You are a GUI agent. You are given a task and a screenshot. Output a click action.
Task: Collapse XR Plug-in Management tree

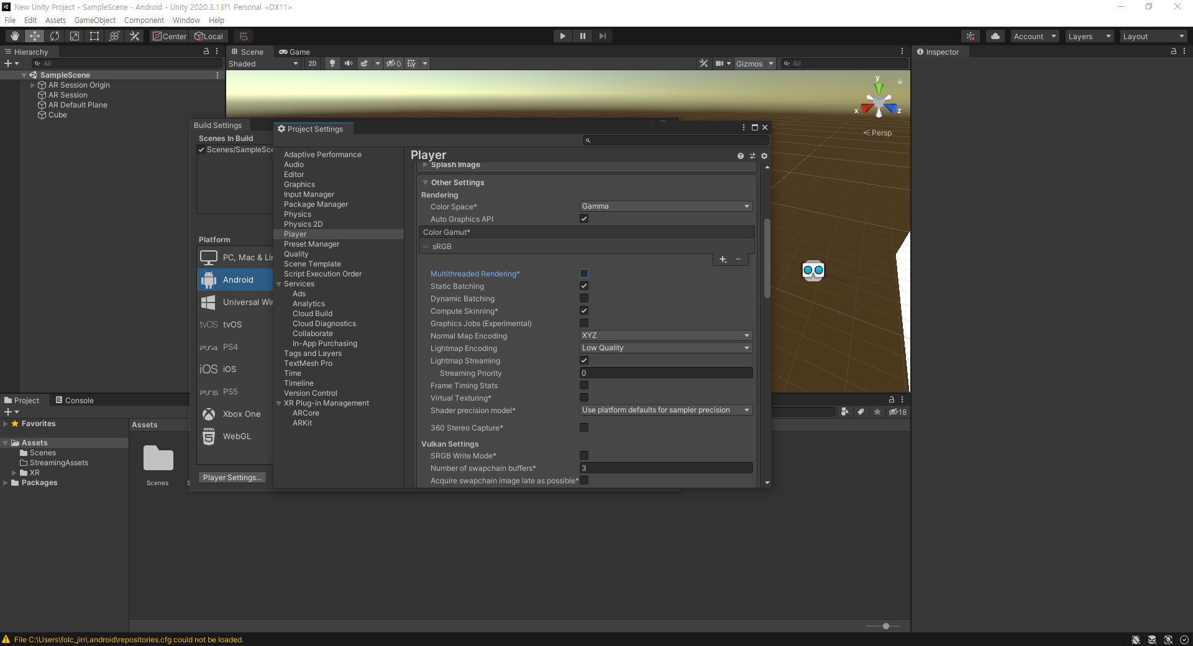tap(279, 403)
